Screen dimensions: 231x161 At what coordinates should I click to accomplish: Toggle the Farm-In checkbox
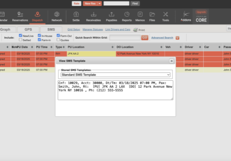(39, 40)
